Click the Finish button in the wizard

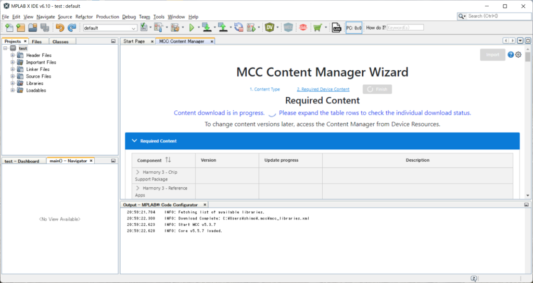coord(377,89)
